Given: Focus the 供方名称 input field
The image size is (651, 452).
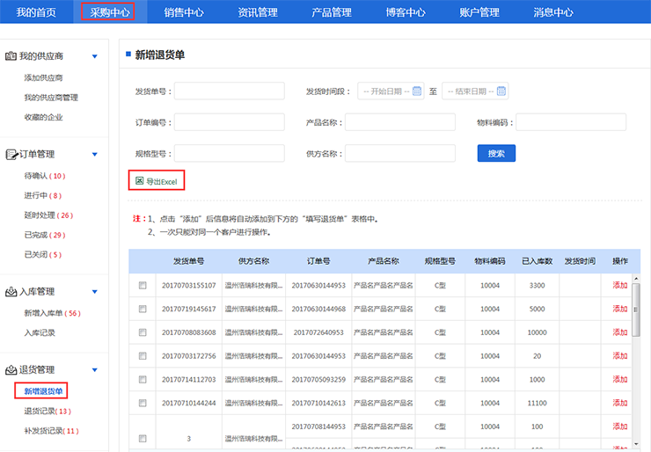Looking at the screenshot, I should coord(400,153).
